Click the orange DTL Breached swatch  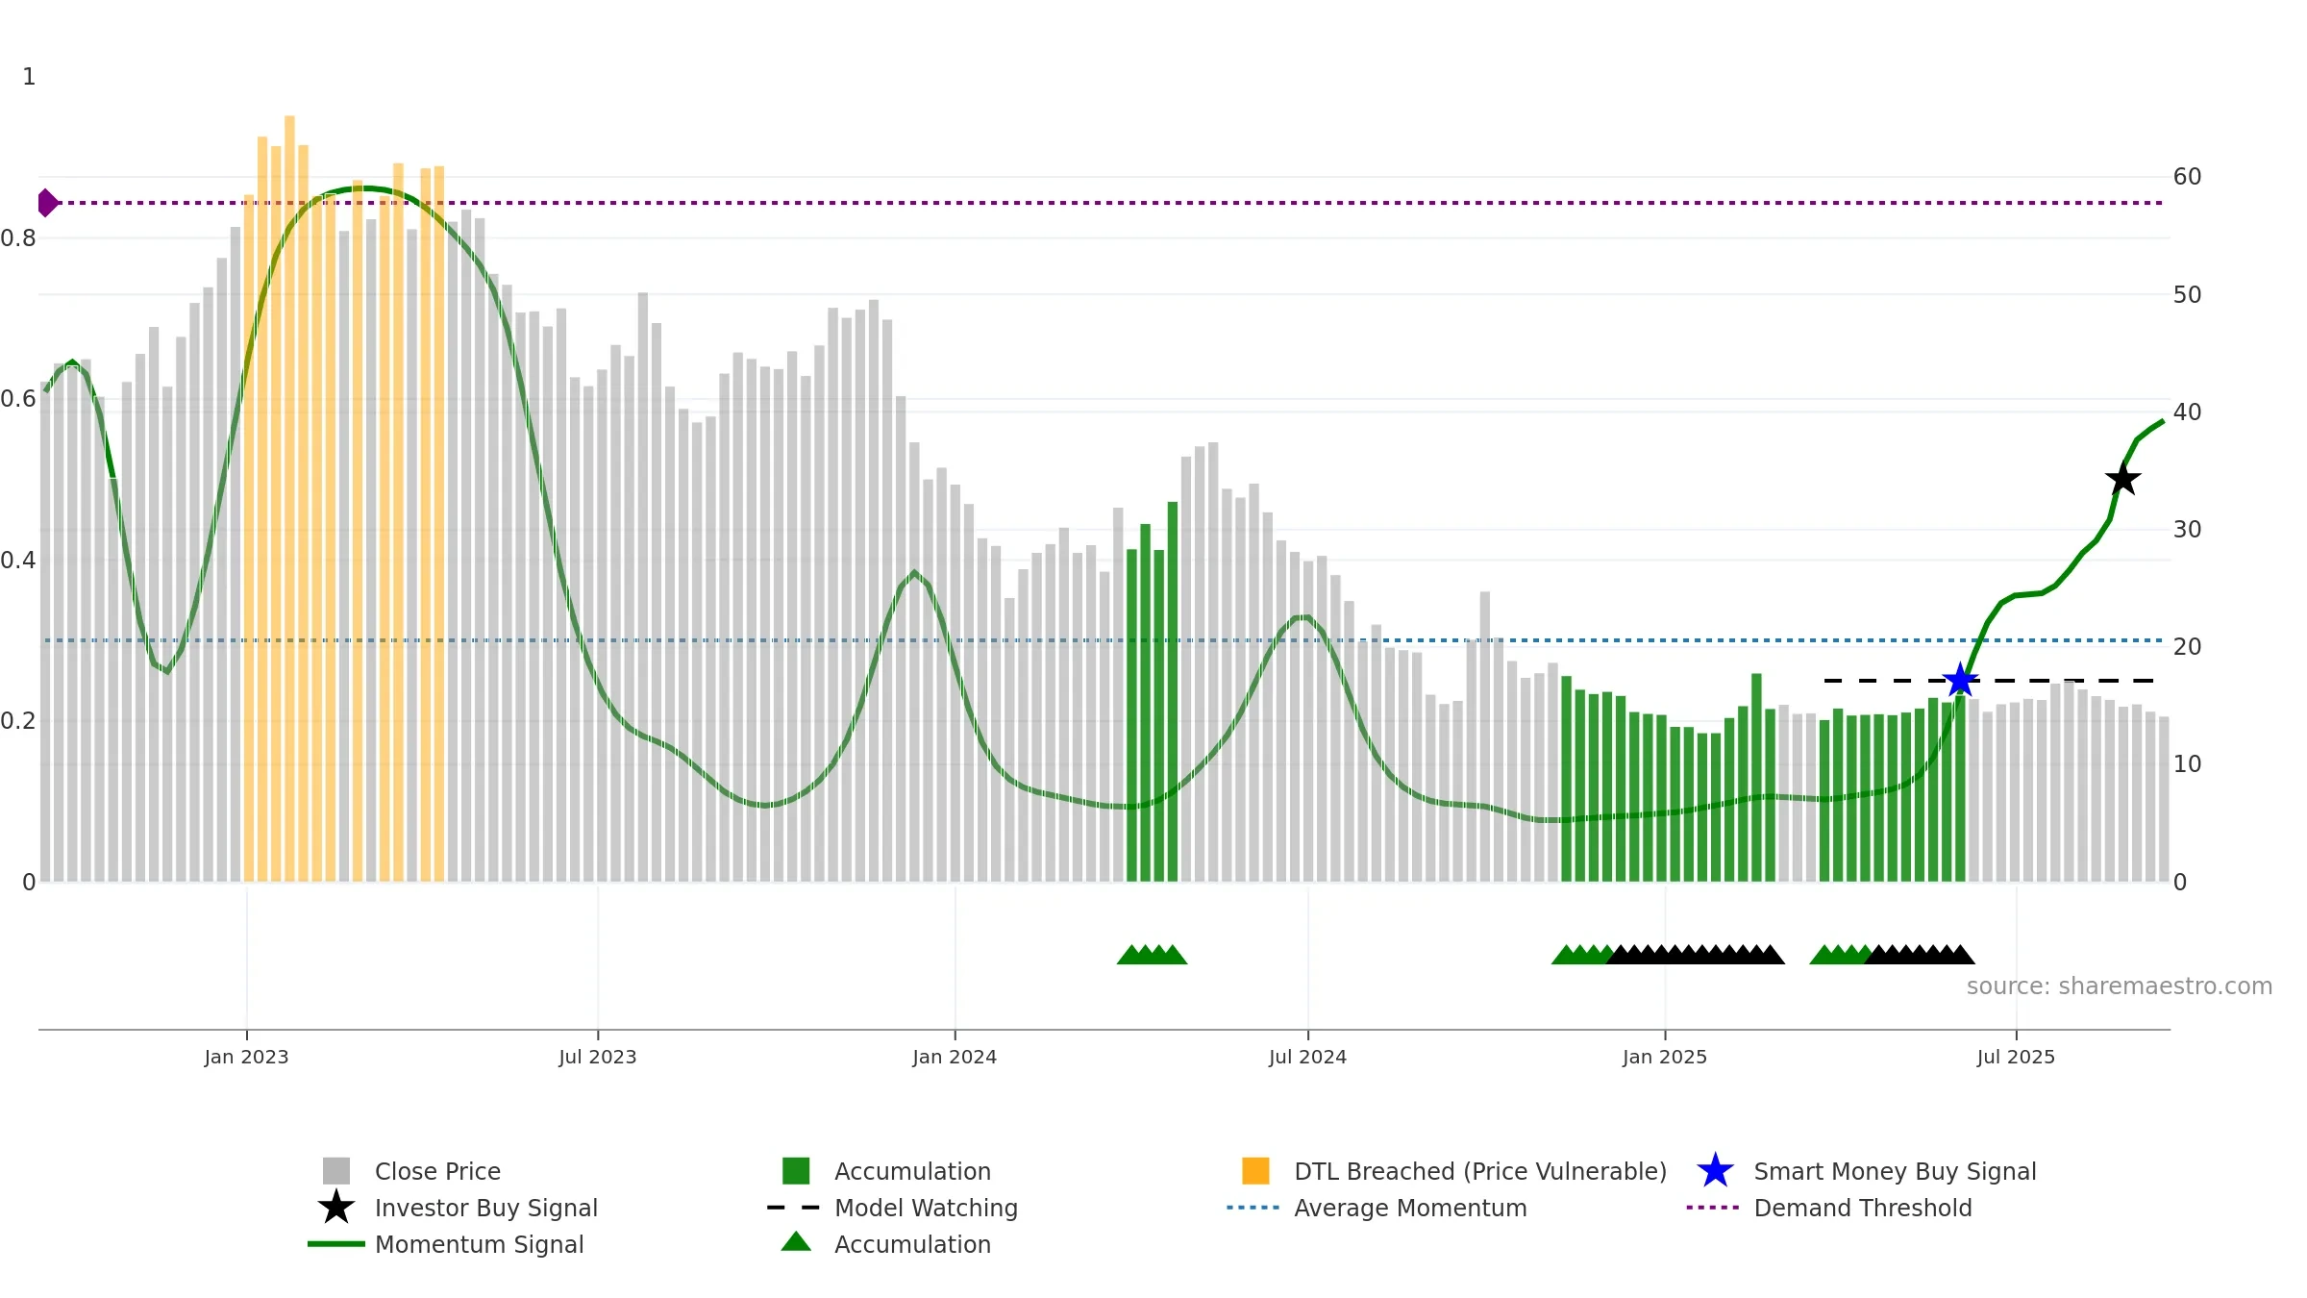pyautogui.click(x=1255, y=1170)
